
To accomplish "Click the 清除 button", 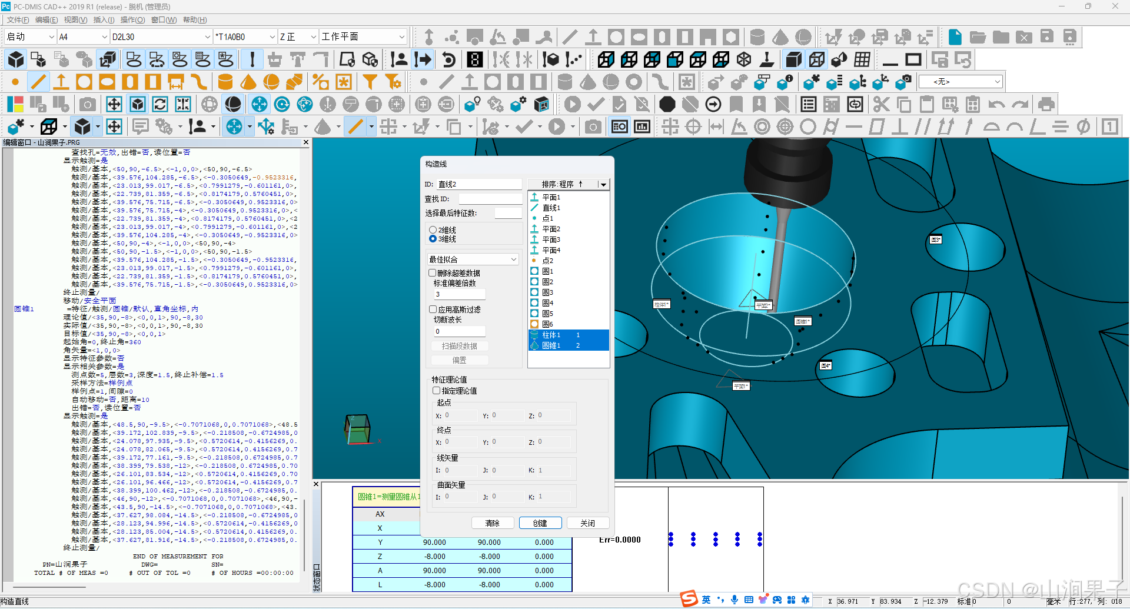I will coord(493,523).
